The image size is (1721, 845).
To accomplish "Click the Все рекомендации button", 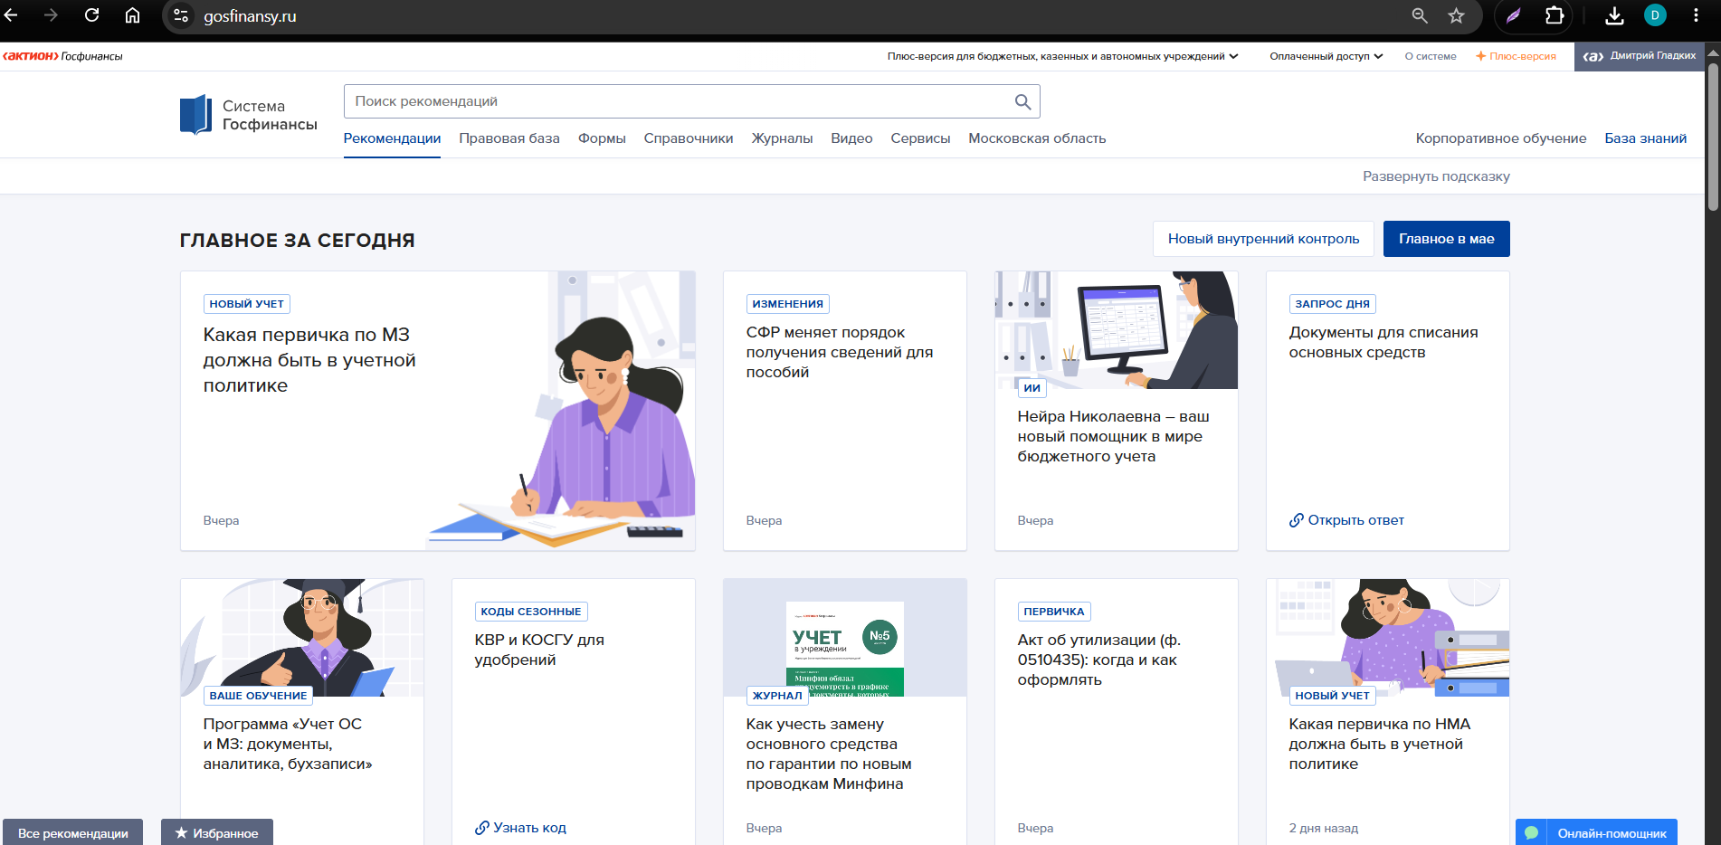I will [72, 832].
